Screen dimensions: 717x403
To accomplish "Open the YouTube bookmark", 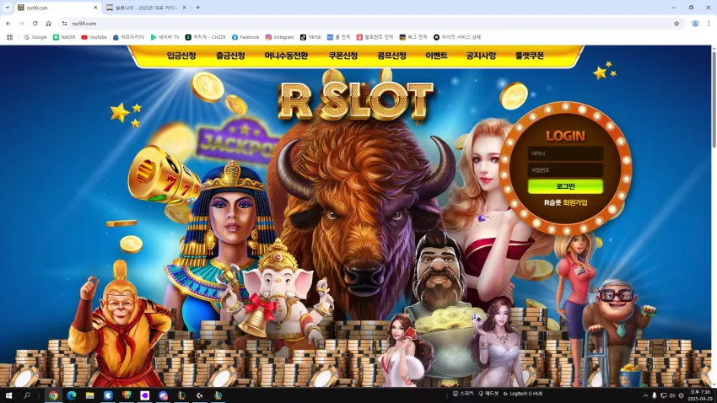I will [94, 37].
